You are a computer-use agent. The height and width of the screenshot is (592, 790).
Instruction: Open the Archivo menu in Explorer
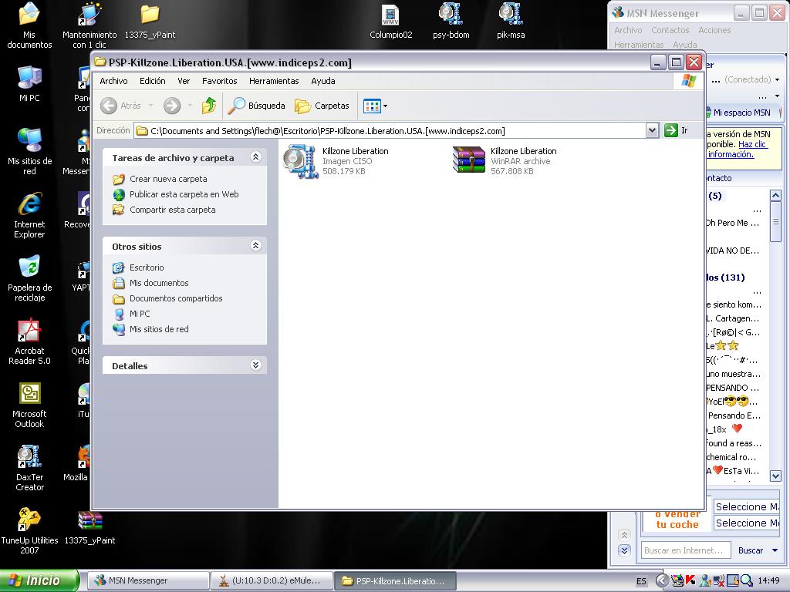[x=113, y=81]
